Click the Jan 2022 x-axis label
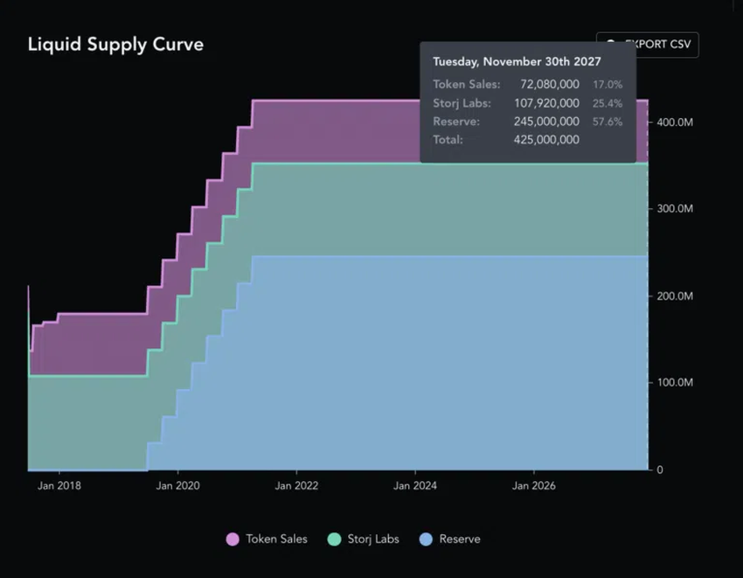Image resolution: width=743 pixels, height=578 pixels. (296, 486)
